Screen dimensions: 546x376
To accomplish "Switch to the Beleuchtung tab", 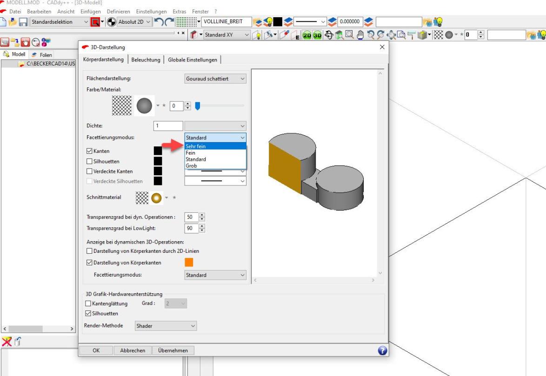I will (x=146, y=59).
